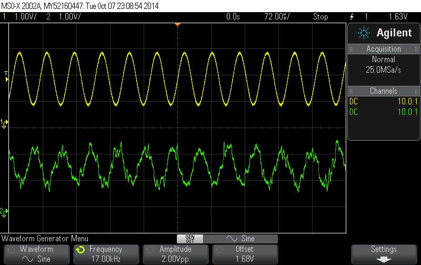Click the Acquisition panel header
Image resolution: width=421 pixels, height=265 pixels.
pyautogui.click(x=384, y=49)
